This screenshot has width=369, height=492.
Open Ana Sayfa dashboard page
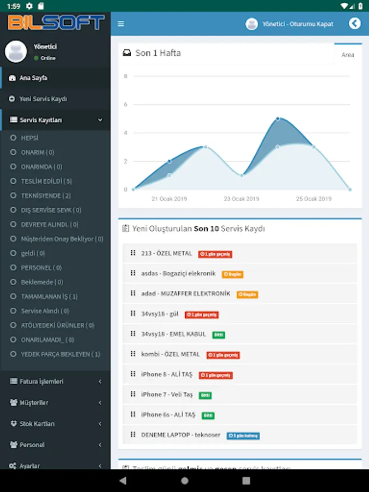click(56, 78)
